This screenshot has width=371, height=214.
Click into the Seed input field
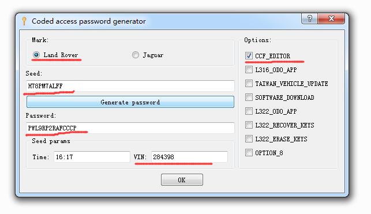tap(130, 86)
